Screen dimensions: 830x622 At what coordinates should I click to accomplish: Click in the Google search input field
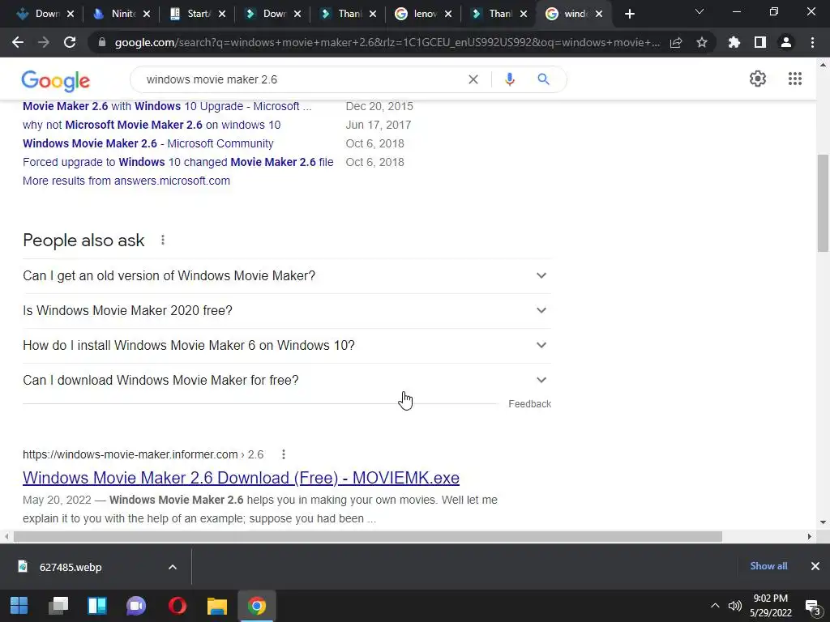pyautogui.click(x=302, y=79)
